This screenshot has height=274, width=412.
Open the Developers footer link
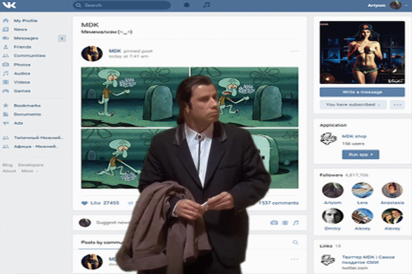point(30,165)
